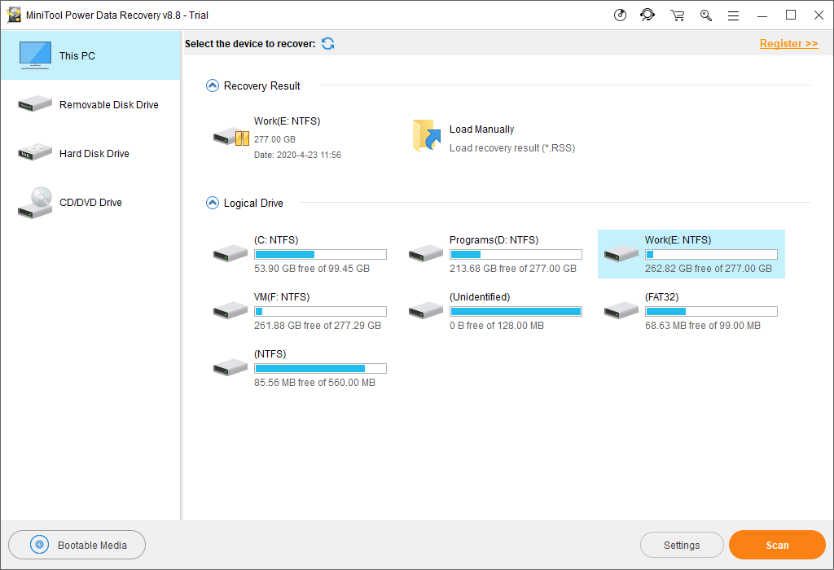834x570 pixels.
Task: Open support via the headset icon
Action: [647, 15]
